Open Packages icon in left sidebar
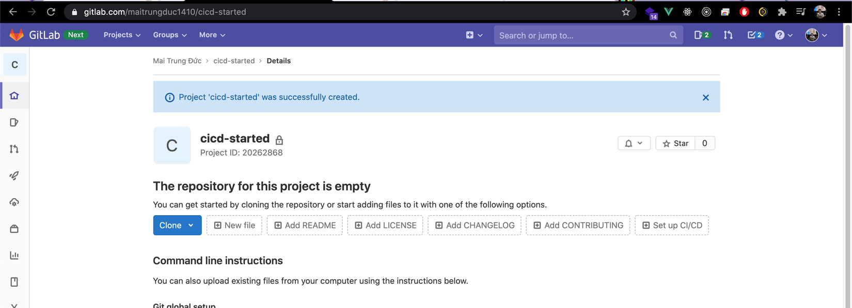This screenshot has width=852, height=308. (14, 229)
